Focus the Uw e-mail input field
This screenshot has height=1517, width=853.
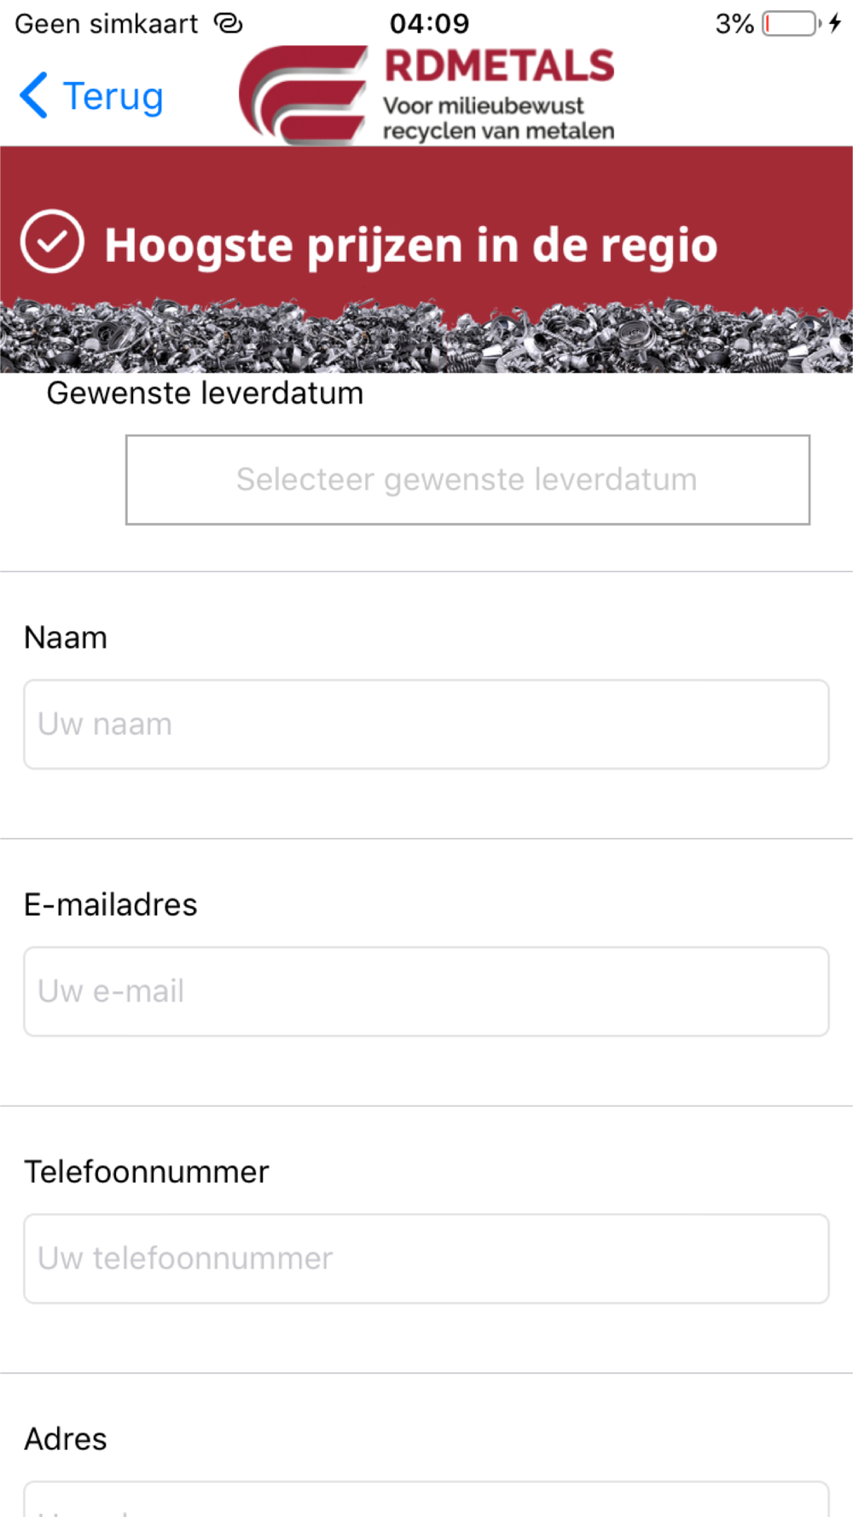tap(426, 991)
